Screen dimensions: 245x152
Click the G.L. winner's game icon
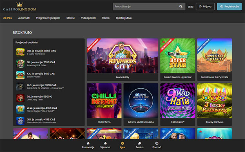(x=20, y=64)
